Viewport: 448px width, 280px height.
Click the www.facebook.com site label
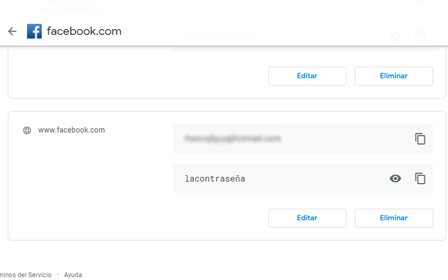pyautogui.click(x=71, y=130)
